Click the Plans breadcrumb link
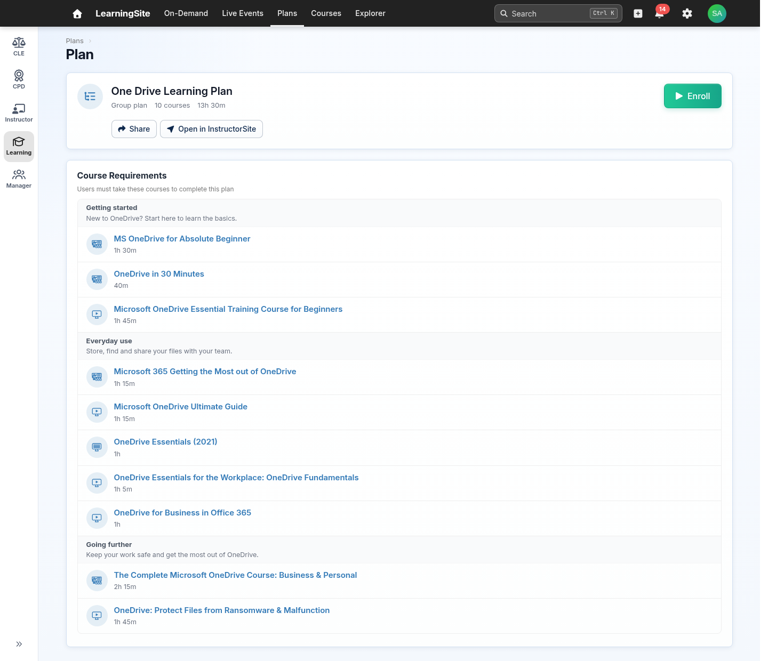The width and height of the screenshot is (768, 661). (x=75, y=41)
